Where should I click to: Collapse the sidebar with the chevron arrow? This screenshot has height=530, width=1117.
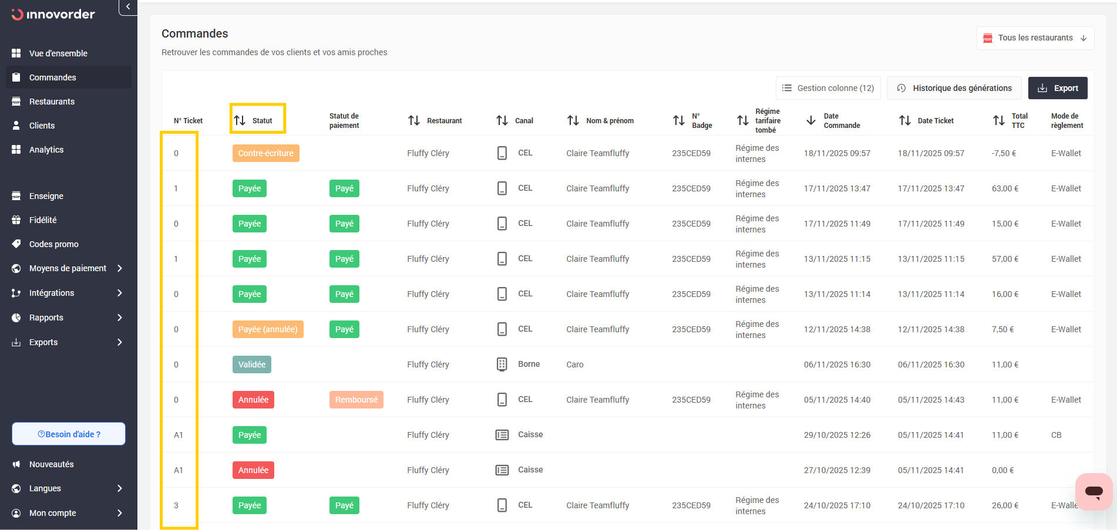(x=128, y=7)
